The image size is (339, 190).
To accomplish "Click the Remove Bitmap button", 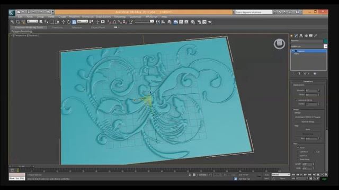I will point(308,122).
